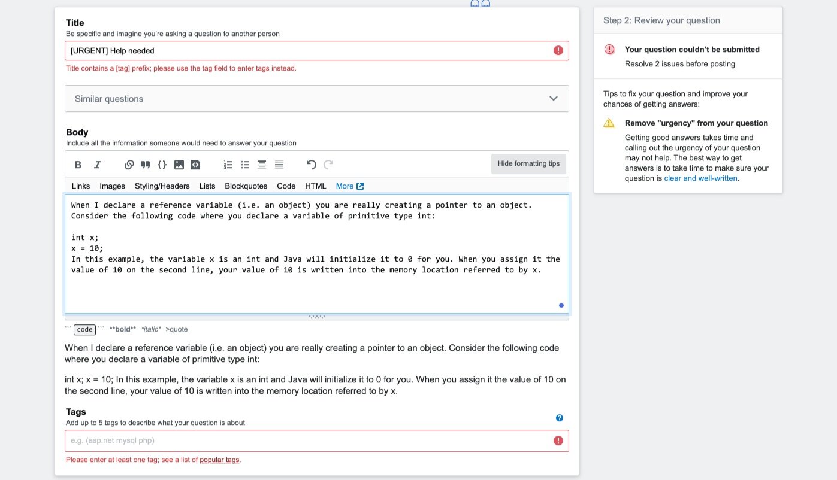Expand the Similar questions section

point(317,99)
